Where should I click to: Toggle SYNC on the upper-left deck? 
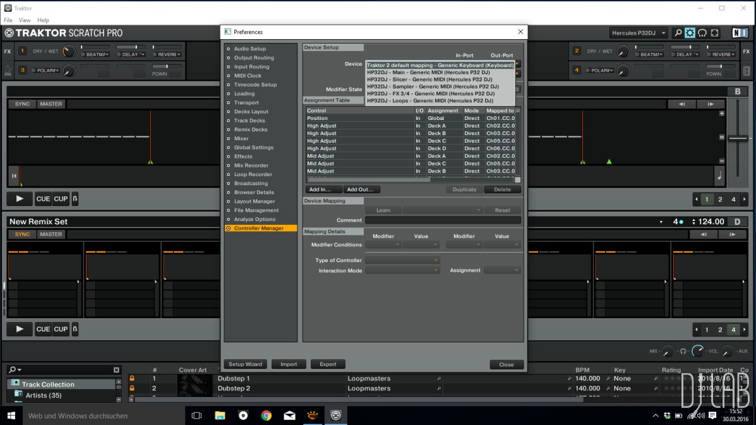click(22, 104)
